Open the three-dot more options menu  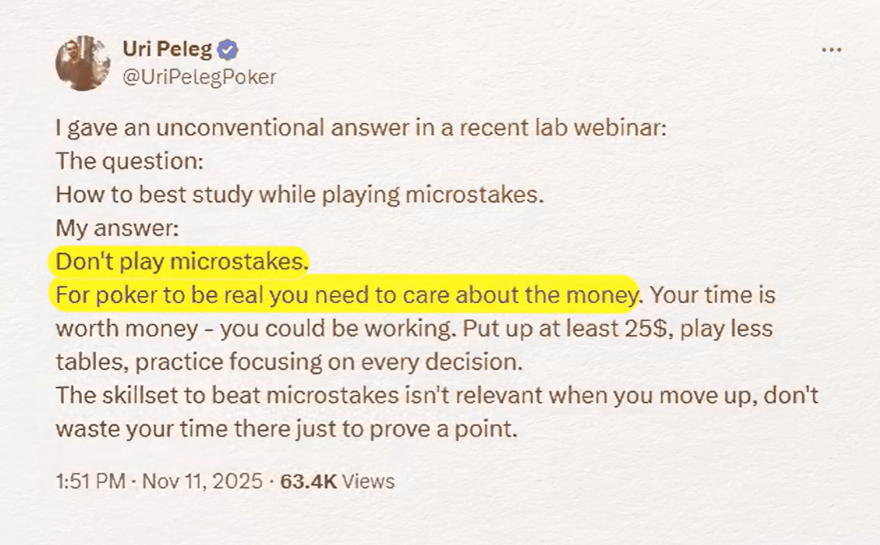(x=831, y=50)
